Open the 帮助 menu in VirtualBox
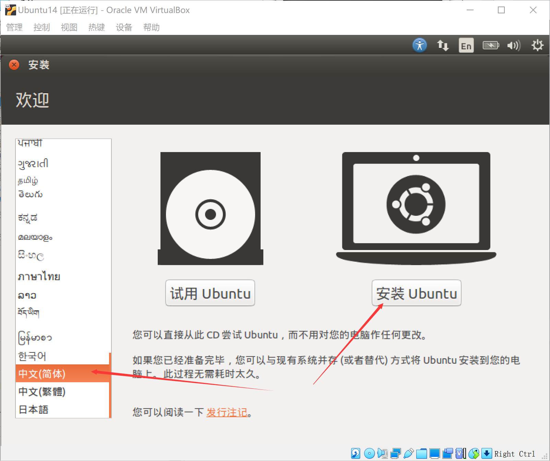550x461 pixels. [152, 27]
